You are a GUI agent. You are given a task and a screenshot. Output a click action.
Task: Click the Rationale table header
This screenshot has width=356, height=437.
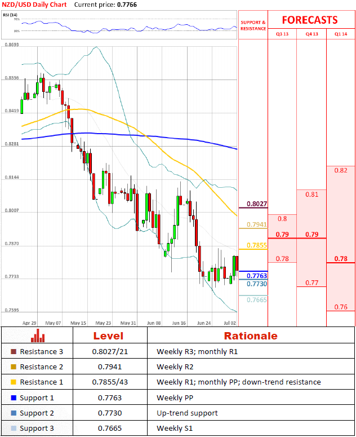pyautogui.click(x=251, y=336)
